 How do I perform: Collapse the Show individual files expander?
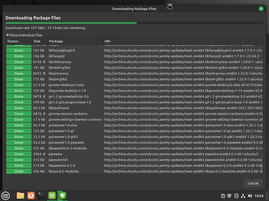24,35
